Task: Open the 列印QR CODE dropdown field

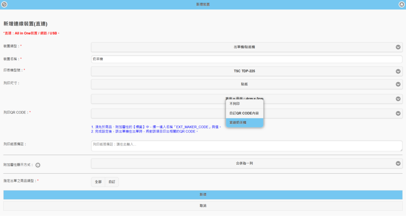Action: 247,114
